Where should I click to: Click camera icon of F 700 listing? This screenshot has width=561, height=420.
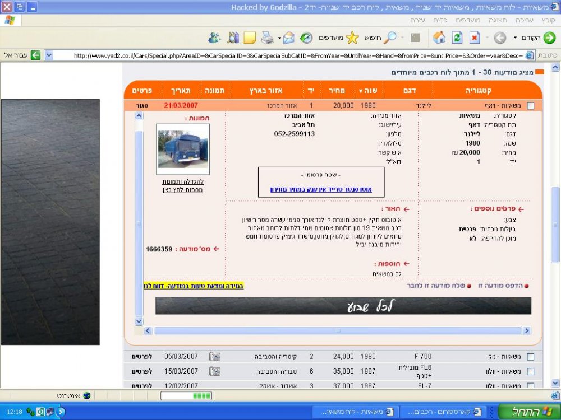215,356
